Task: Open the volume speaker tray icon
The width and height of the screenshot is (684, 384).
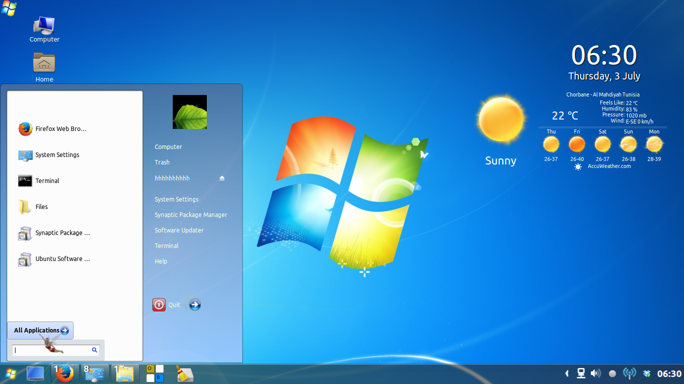Action: click(x=595, y=373)
